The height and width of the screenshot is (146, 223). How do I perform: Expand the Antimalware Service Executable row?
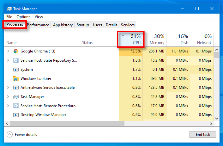tap(8, 87)
